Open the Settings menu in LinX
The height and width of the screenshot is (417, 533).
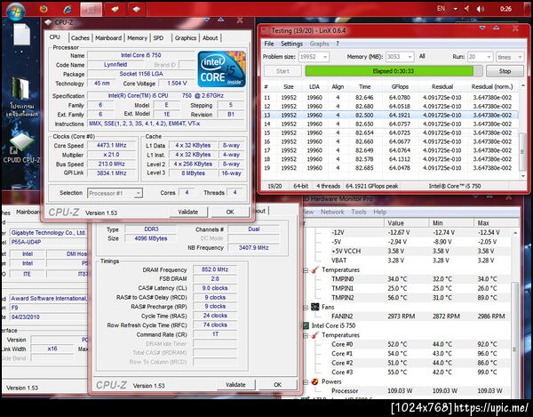click(x=291, y=44)
